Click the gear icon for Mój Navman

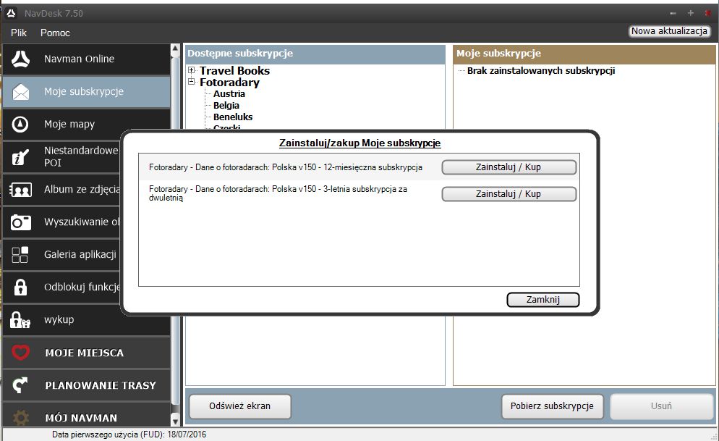pyautogui.click(x=21, y=417)
